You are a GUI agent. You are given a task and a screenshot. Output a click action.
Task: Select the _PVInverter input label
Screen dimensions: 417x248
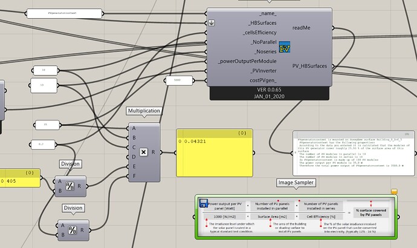(x=263, y=71)
